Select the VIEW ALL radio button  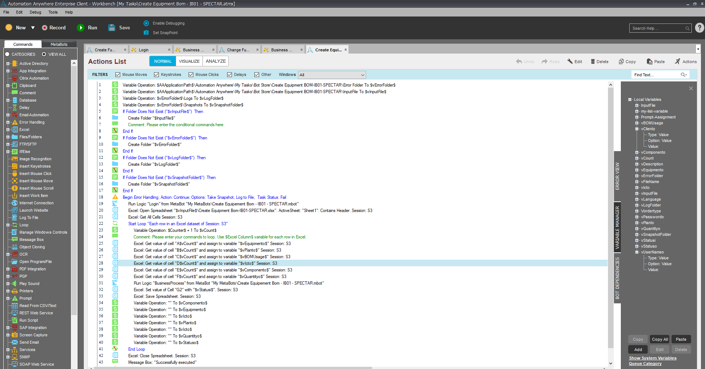coord(44,54)
